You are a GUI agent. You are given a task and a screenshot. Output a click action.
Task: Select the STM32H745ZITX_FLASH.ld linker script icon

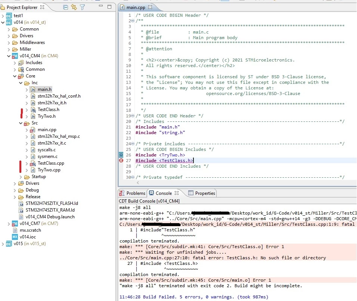tap(21, 203)
